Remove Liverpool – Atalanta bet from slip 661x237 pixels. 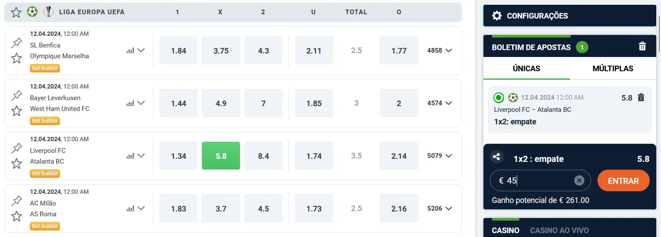(641, 98)
